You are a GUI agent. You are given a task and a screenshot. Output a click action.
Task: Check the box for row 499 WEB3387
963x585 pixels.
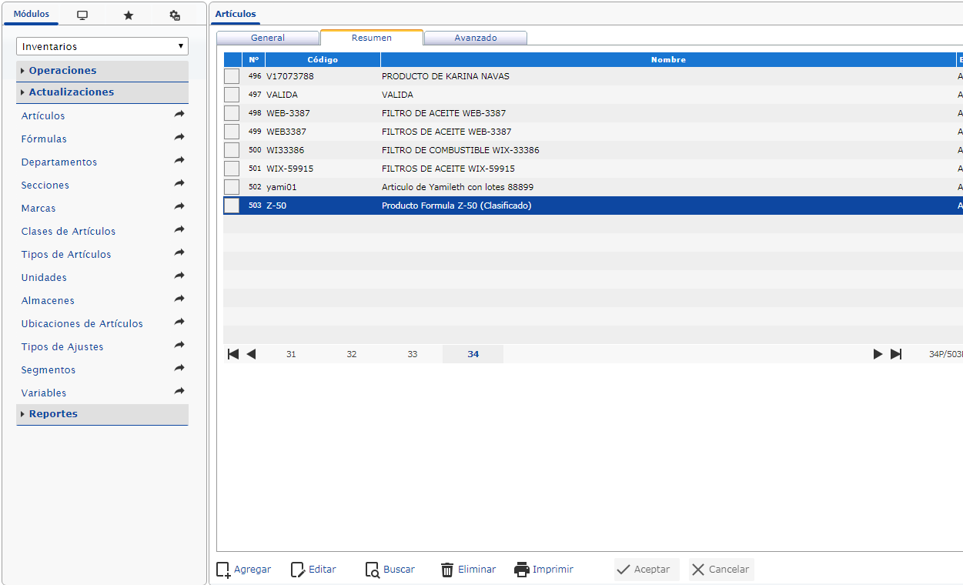pyautogui.click(x=232, y=132)
